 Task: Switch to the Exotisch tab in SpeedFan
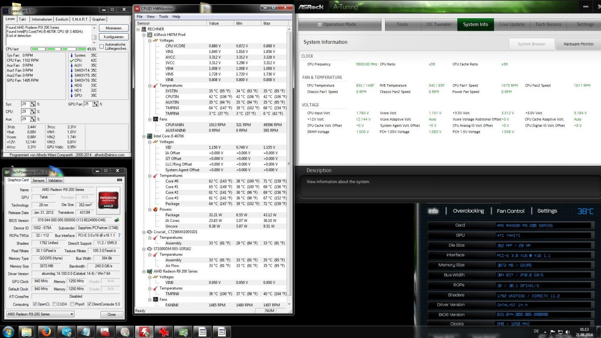pos(62,19)
